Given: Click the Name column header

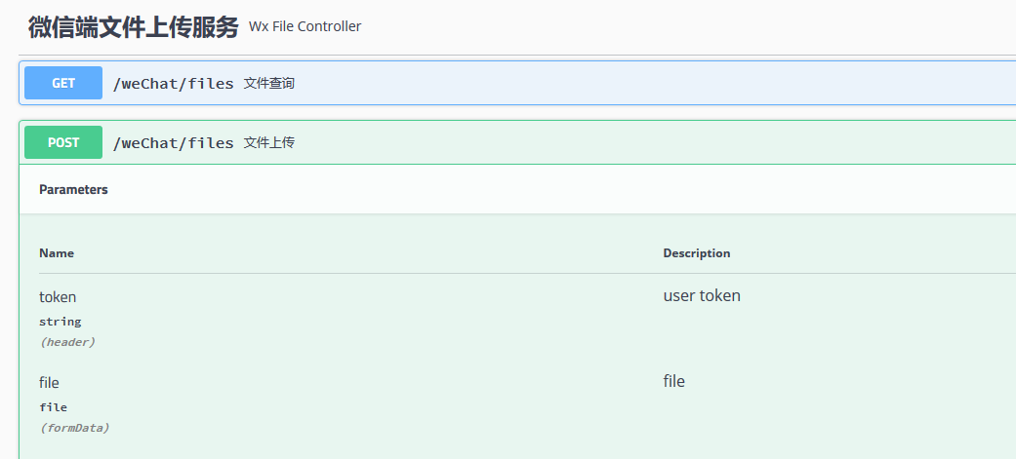Looking at the screenshot, I should point(57,253).
